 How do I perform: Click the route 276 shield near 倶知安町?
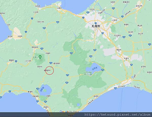[42, 49]
